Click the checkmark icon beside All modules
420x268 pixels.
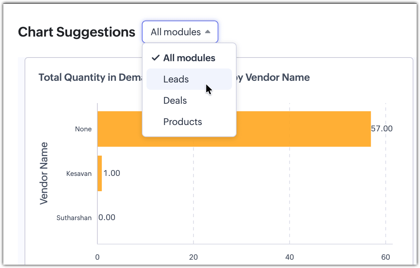click(156, 58)
